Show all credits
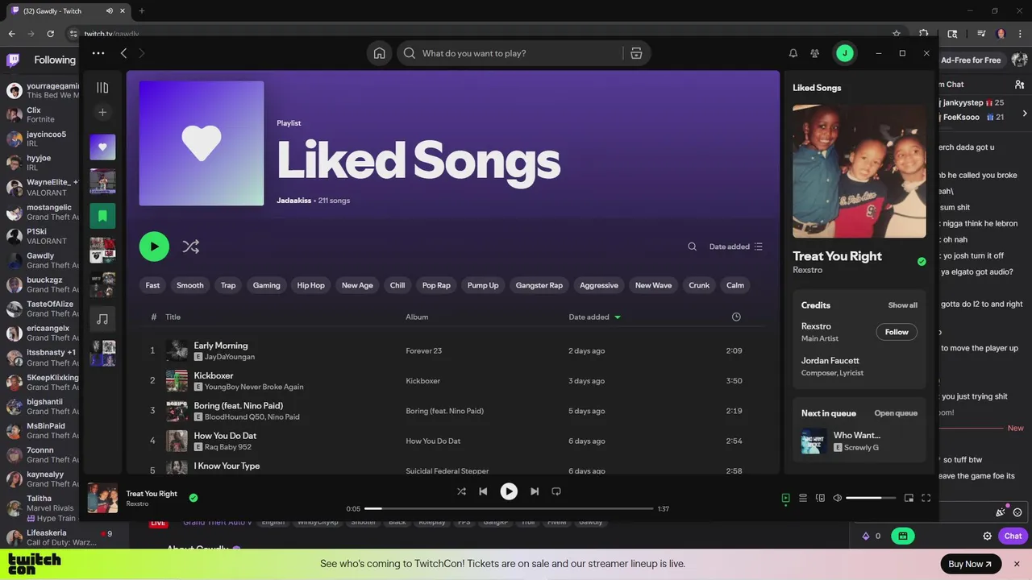This screenshot has width=1032, height=580. [x=903, y=305]
